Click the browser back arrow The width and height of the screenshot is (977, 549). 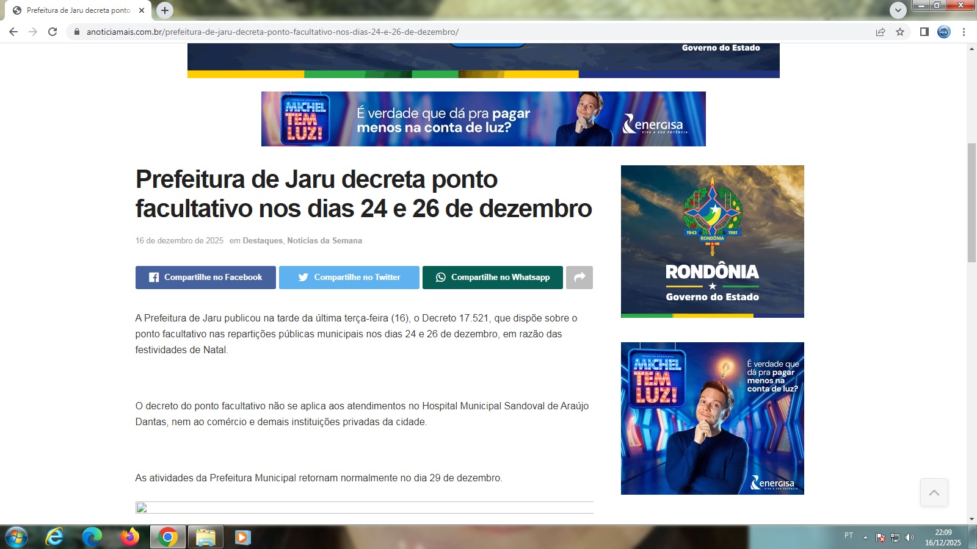click(13, 32)
